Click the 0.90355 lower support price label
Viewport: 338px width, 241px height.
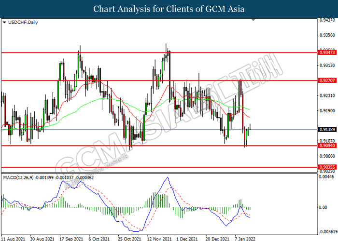327,167
